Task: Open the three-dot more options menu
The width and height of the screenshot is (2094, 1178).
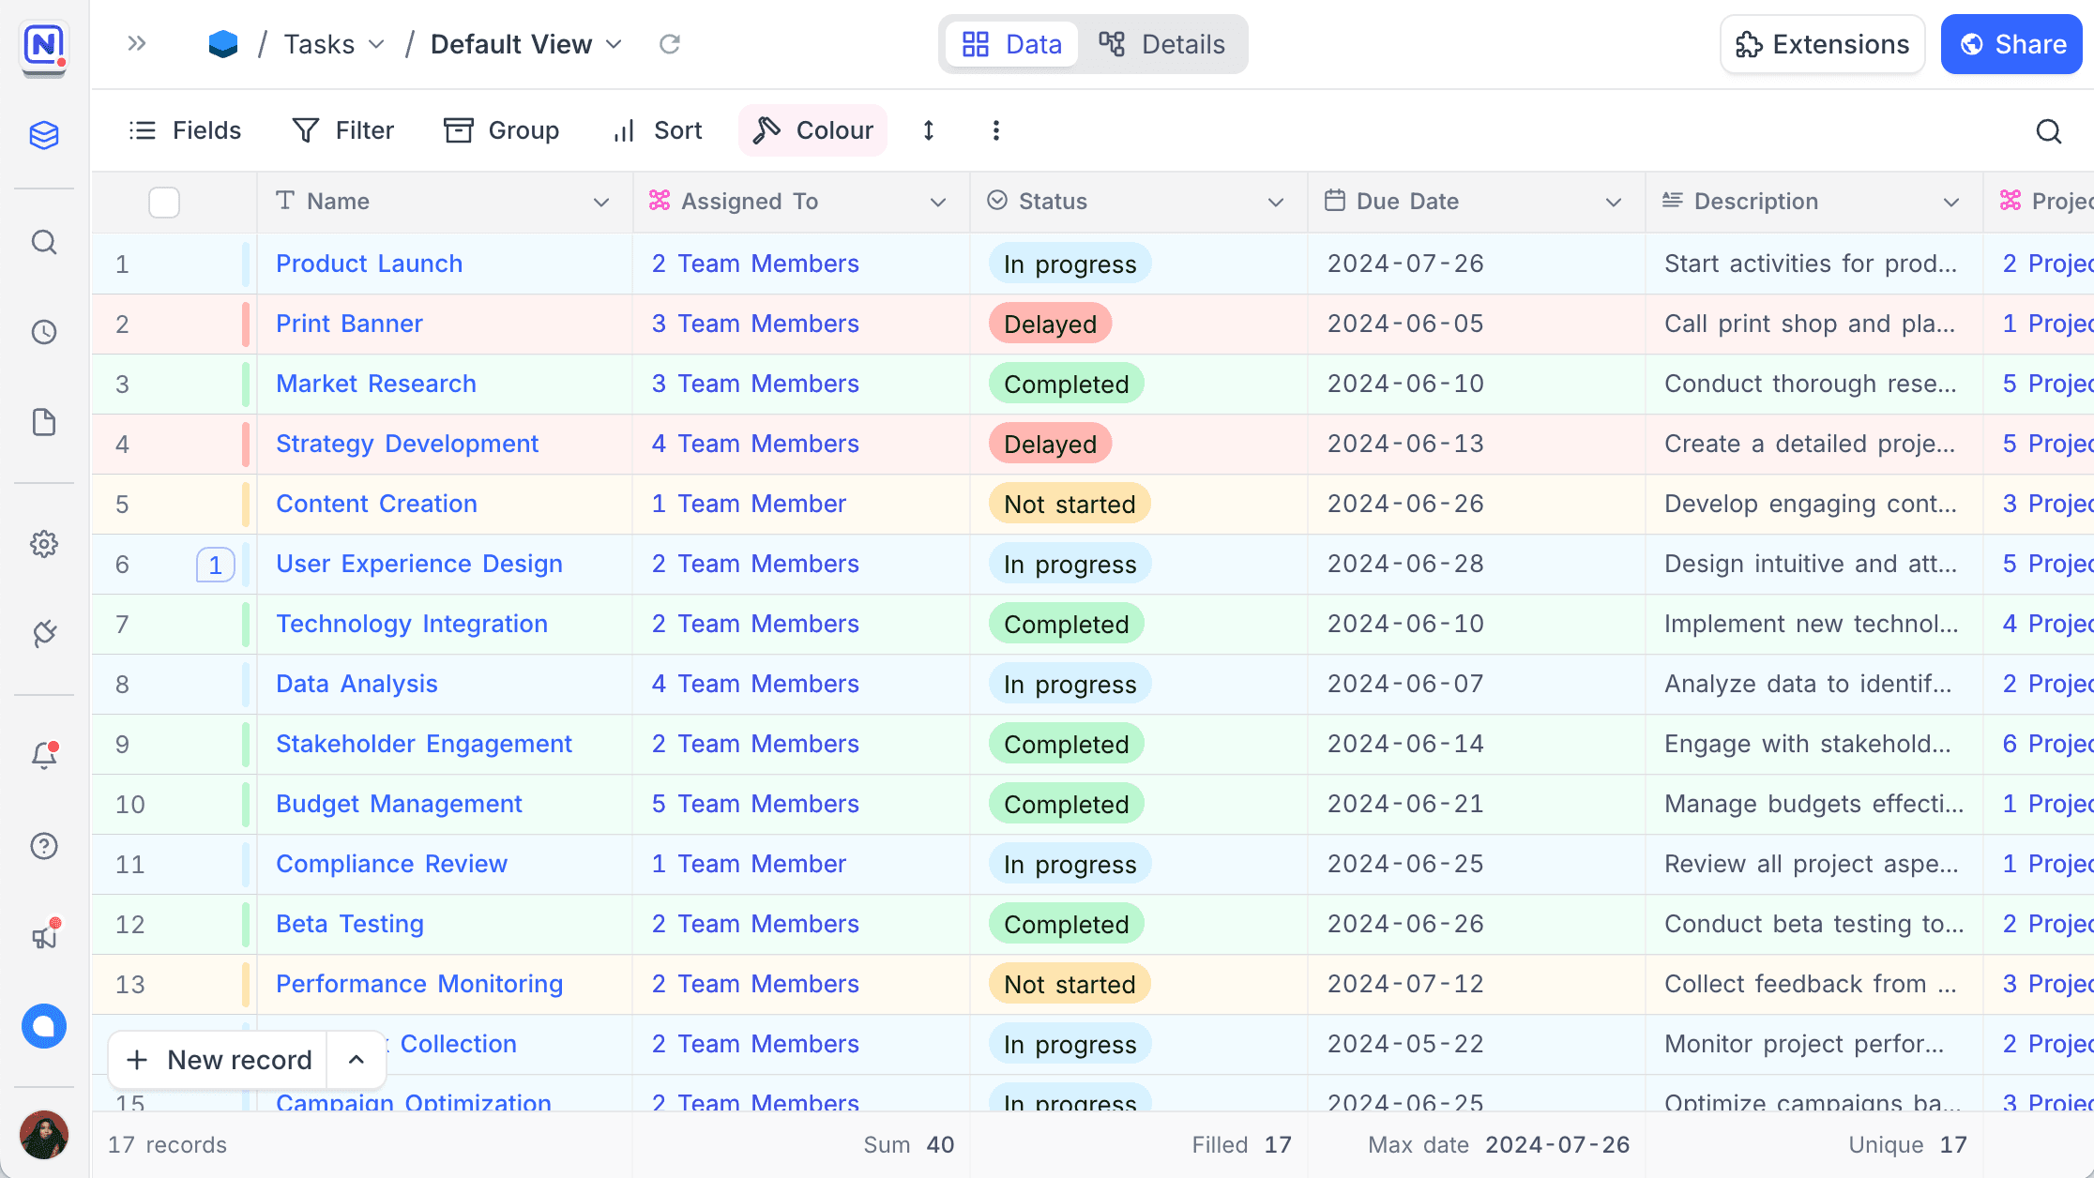Action: [x=995, y=130]
